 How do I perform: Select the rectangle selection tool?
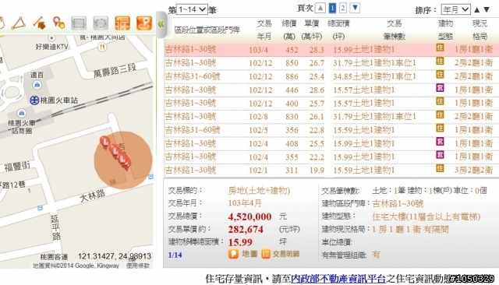click(x=79, y=23)
